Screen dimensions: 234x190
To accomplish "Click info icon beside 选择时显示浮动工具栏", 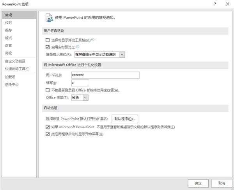I will point(93,39).
